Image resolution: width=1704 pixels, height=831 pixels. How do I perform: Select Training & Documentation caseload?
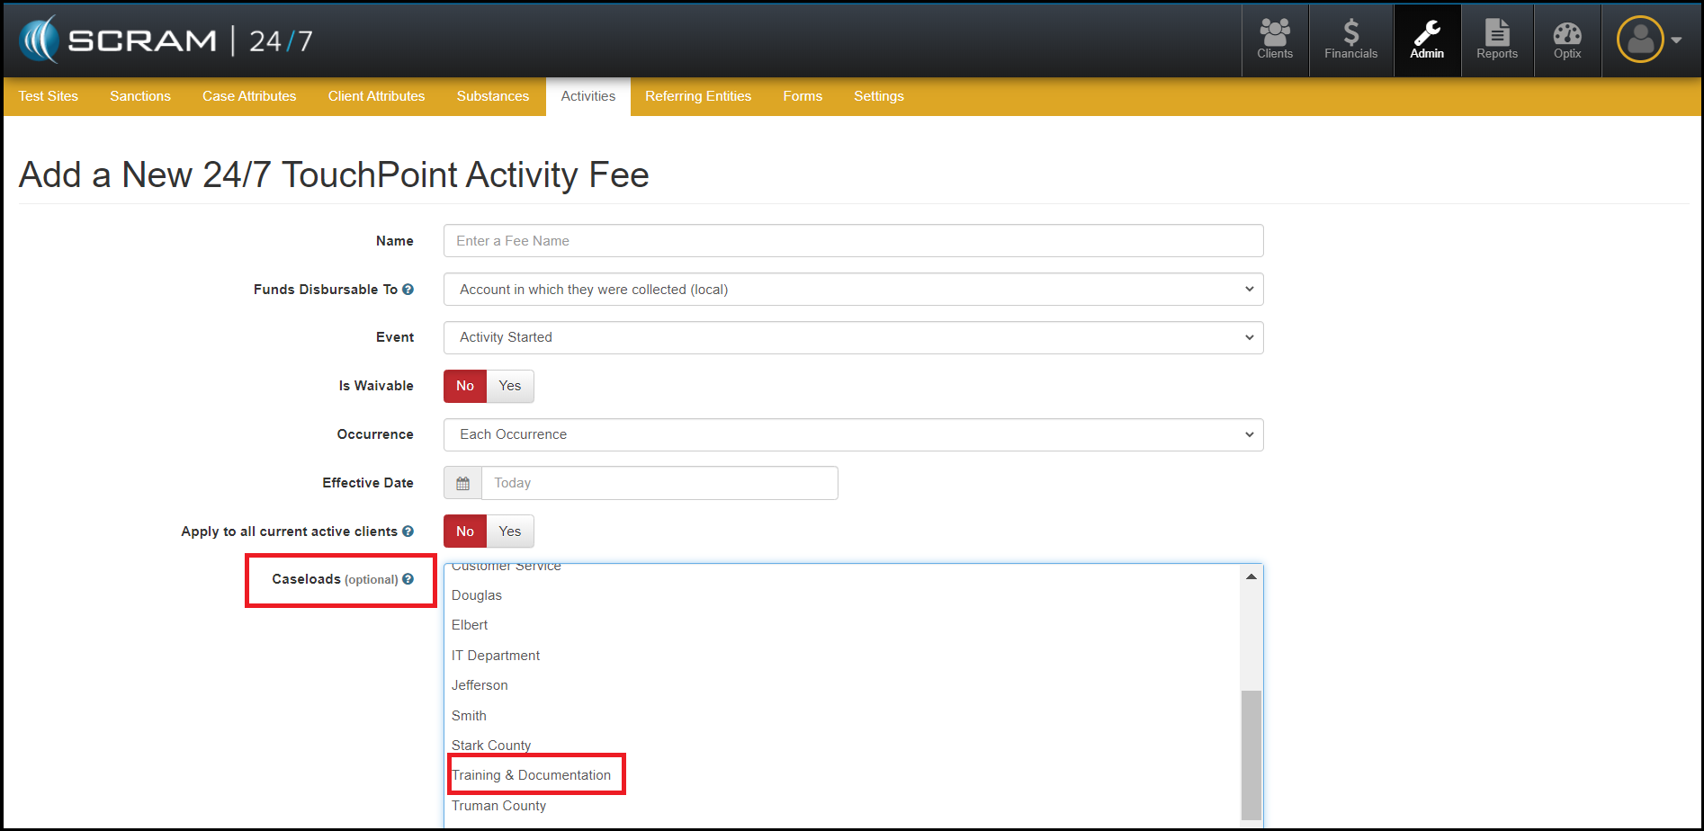click(531, 775)
